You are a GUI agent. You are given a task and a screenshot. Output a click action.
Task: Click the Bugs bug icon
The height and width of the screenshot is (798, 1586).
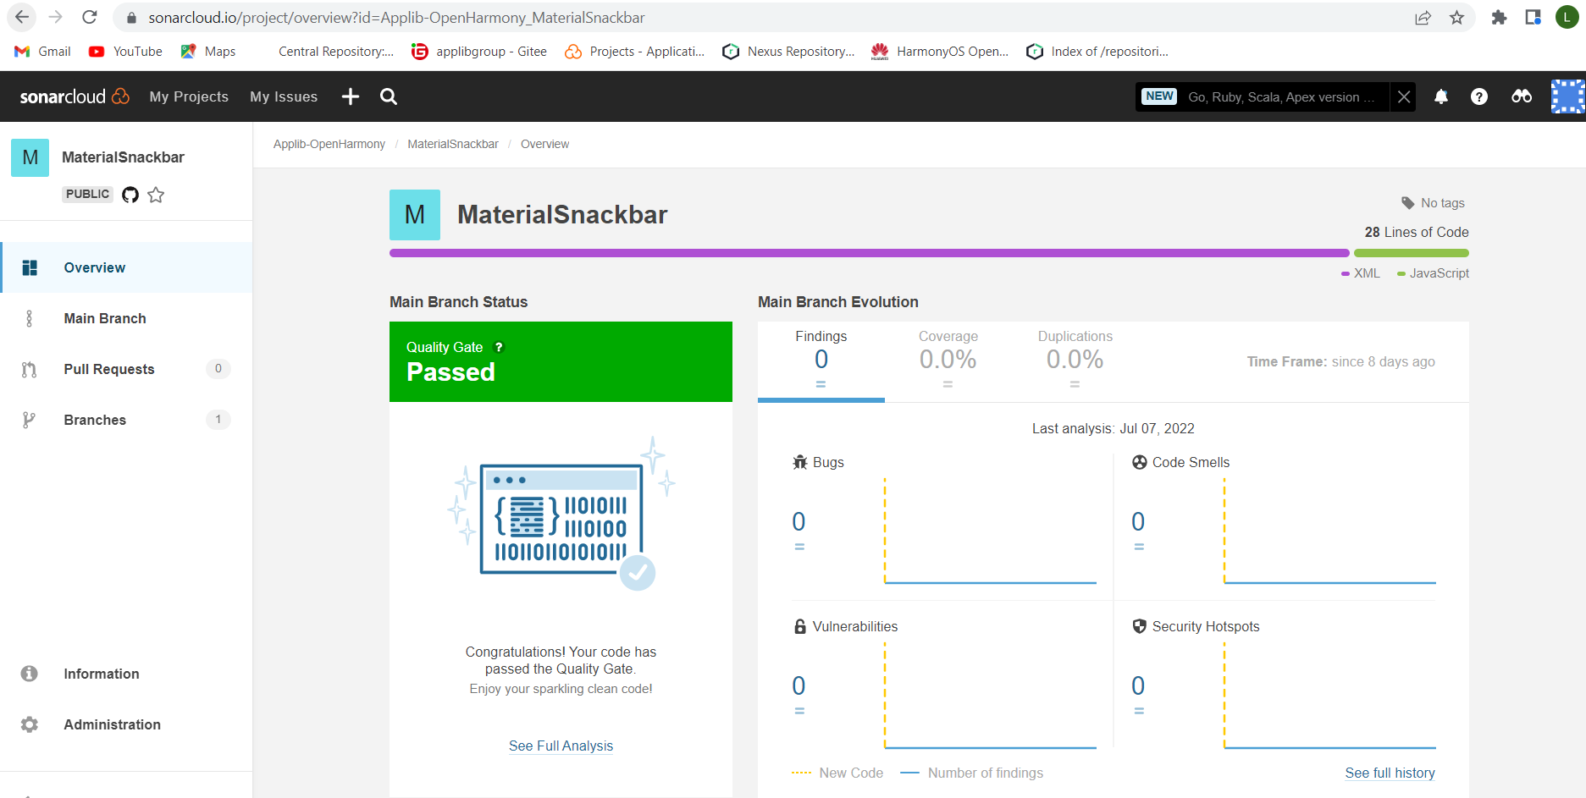(x=800, y=462)
